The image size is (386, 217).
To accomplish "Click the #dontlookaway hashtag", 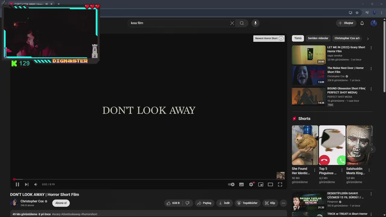I will 71,214.
